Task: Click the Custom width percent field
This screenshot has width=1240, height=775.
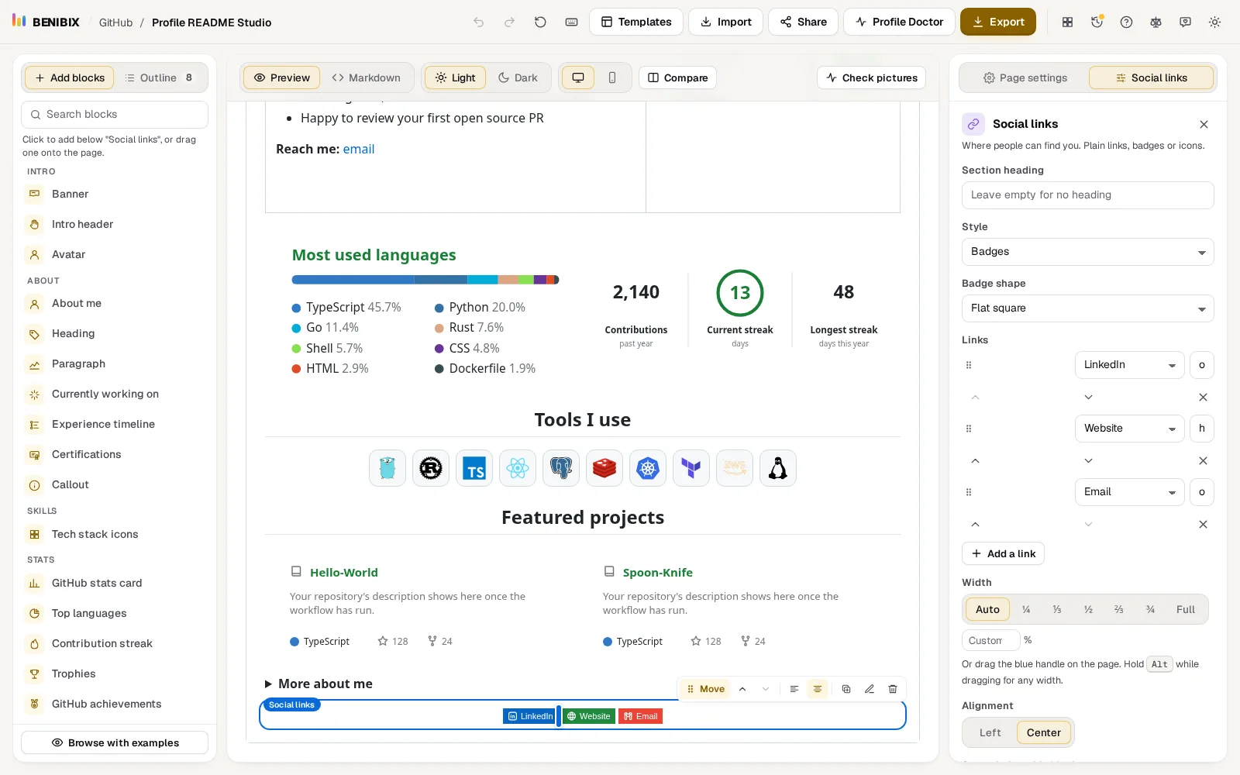Action: point(990,640)
